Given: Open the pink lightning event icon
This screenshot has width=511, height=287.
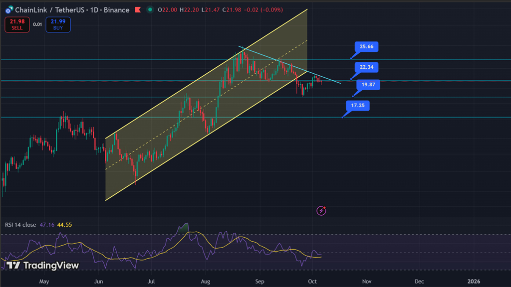Looking at the screenshot, I should tap(322, 210).
